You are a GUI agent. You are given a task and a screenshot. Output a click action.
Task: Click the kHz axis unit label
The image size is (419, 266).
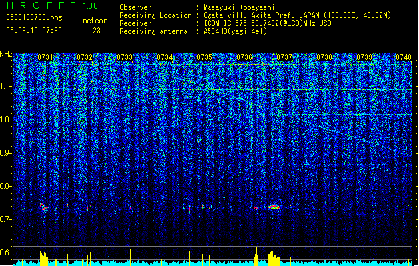(6, 54)
